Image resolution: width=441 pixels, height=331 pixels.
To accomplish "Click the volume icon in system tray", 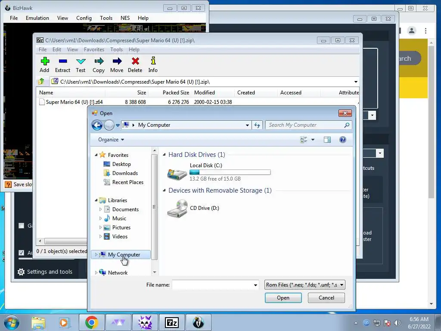I will 397,323.
